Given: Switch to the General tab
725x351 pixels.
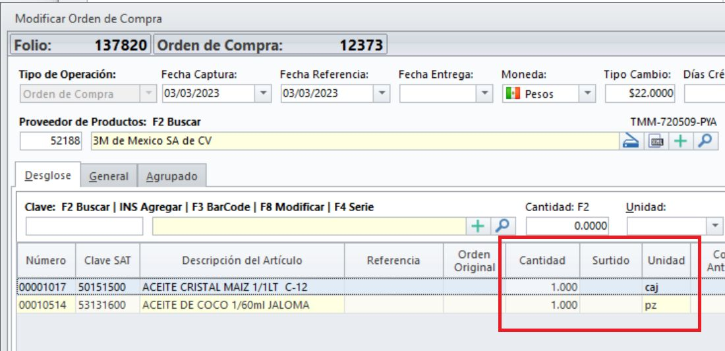Looking at the screenshot, I should click(x=109, y=176).
